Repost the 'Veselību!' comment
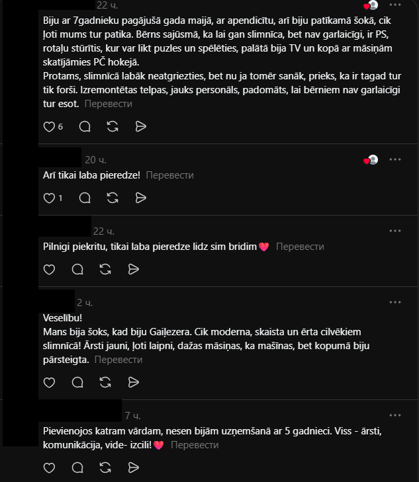This screenshot has width=419, height=482. pyautogui.click(x=105, y=382)
